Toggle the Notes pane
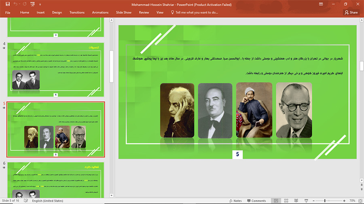The width and height of the screenshot is (364, 204). click(235, 200)
